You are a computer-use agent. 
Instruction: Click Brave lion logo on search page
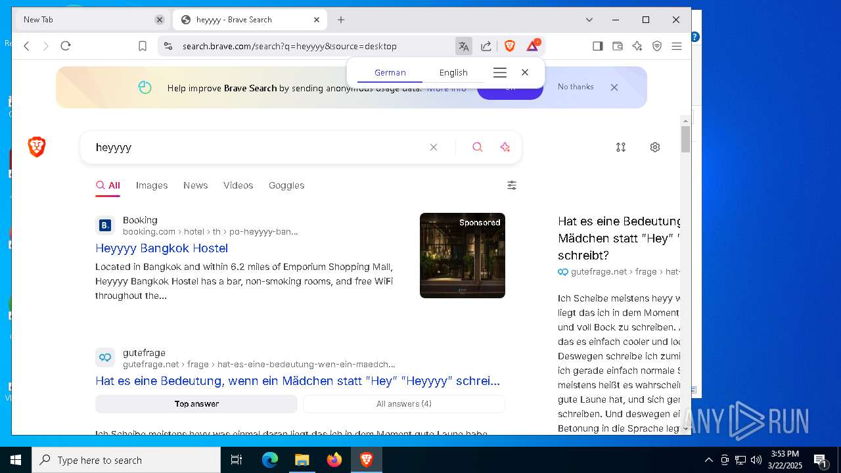(37, 147)
